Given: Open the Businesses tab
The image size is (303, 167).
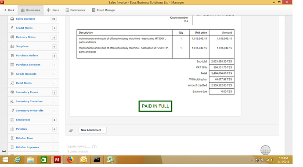Looking at the screenshot, I should pos(31,10).
